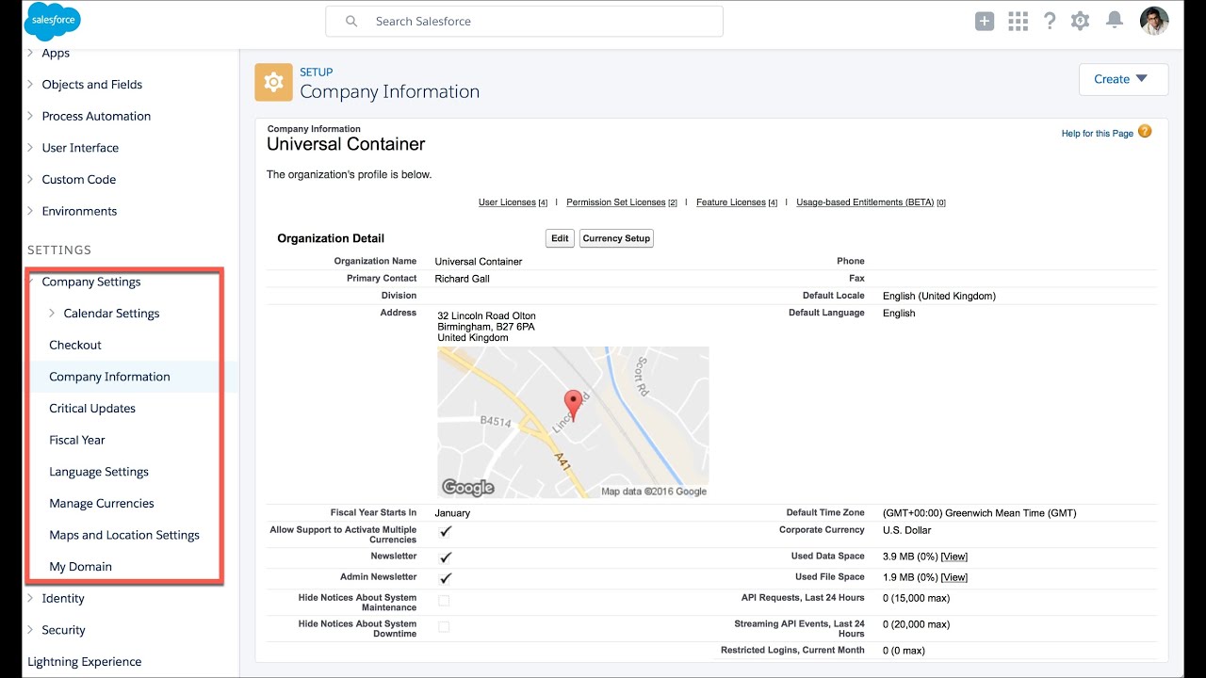The image size is (1206, 678).
Task: Expand Process Automation section
Action: (31, 116)
